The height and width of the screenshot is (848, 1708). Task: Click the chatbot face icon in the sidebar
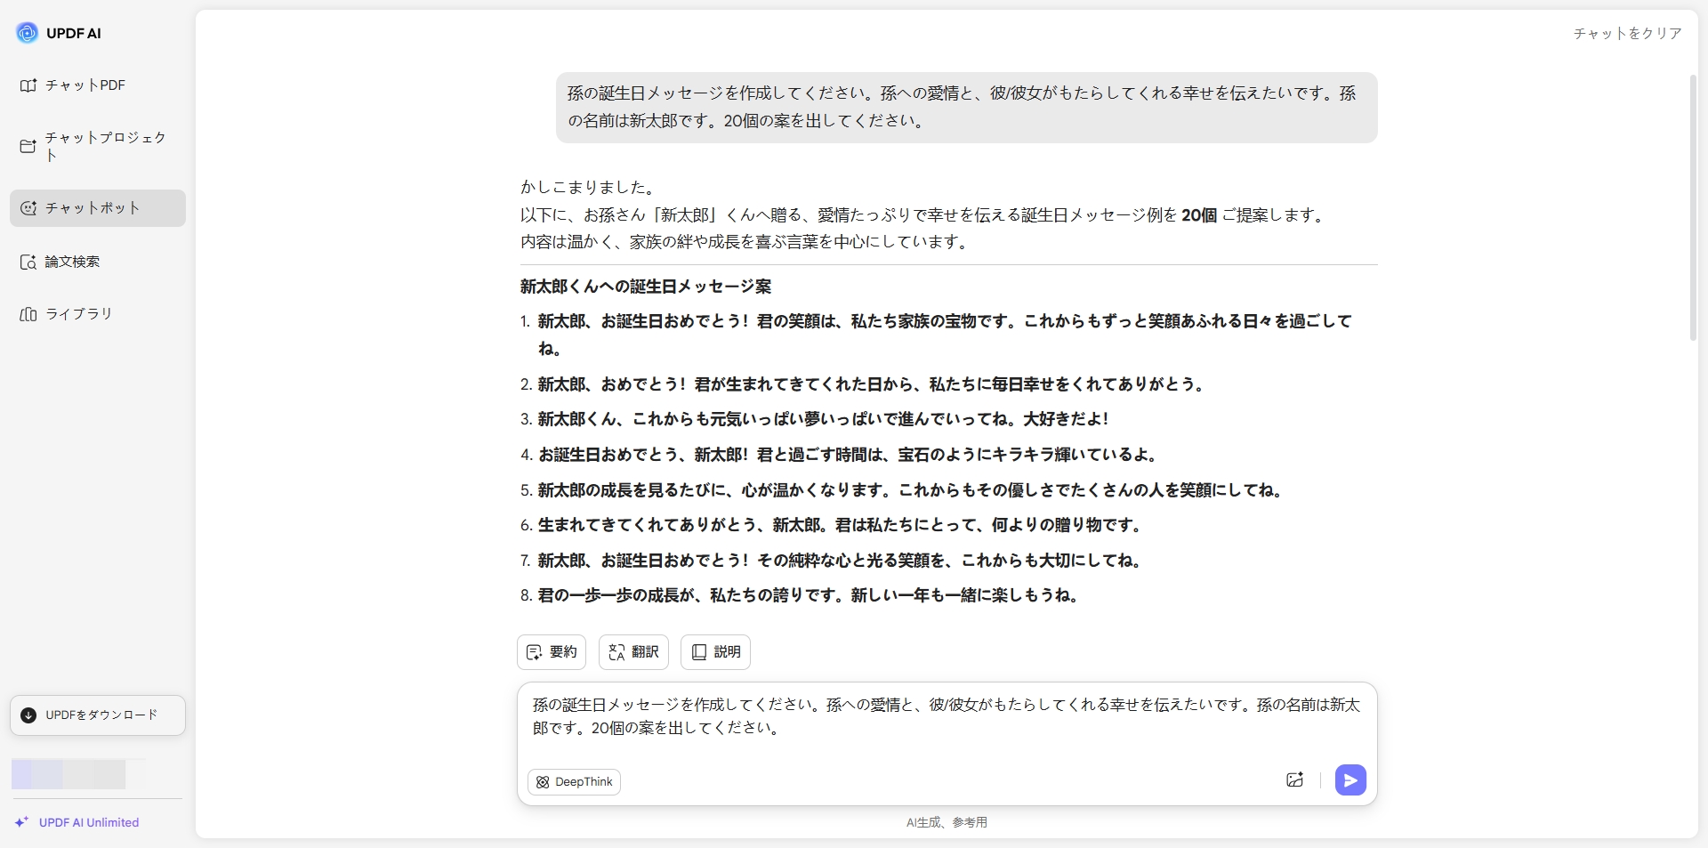click(x=28, y=208)
